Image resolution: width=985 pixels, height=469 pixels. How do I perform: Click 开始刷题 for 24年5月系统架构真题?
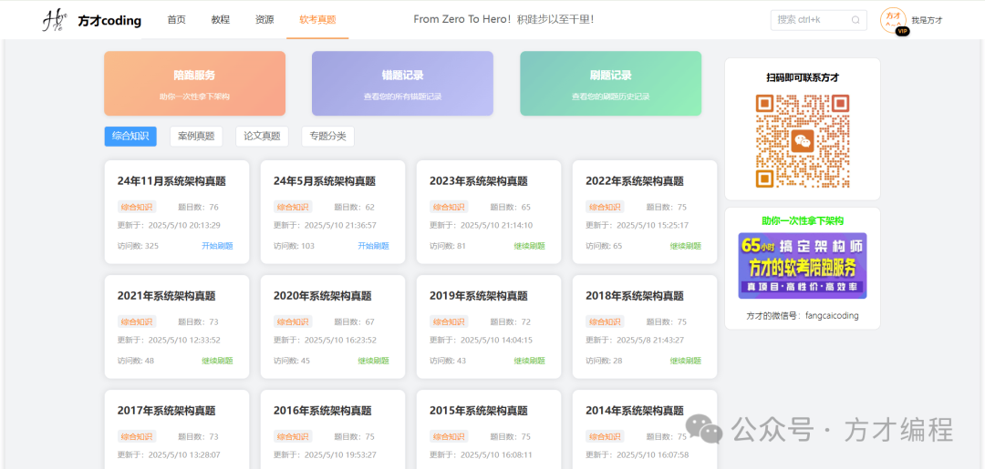pos(374,246)
